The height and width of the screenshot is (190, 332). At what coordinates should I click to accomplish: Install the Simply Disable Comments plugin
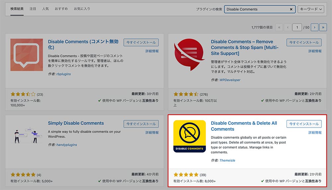click(141, 124)
